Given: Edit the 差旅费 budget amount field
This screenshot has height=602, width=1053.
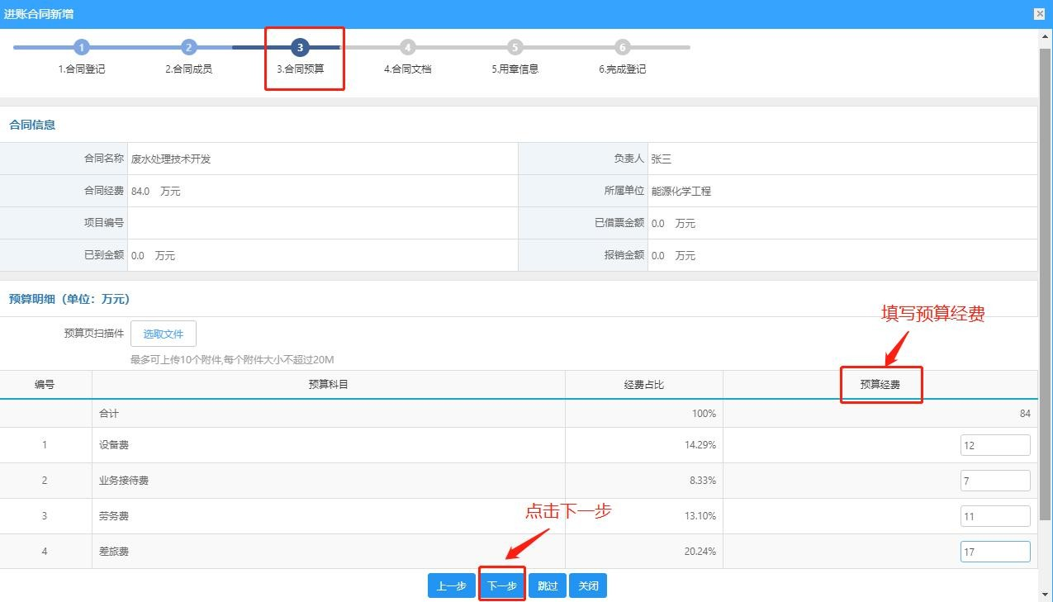Looking at the screenshot, I should point(995,552).
